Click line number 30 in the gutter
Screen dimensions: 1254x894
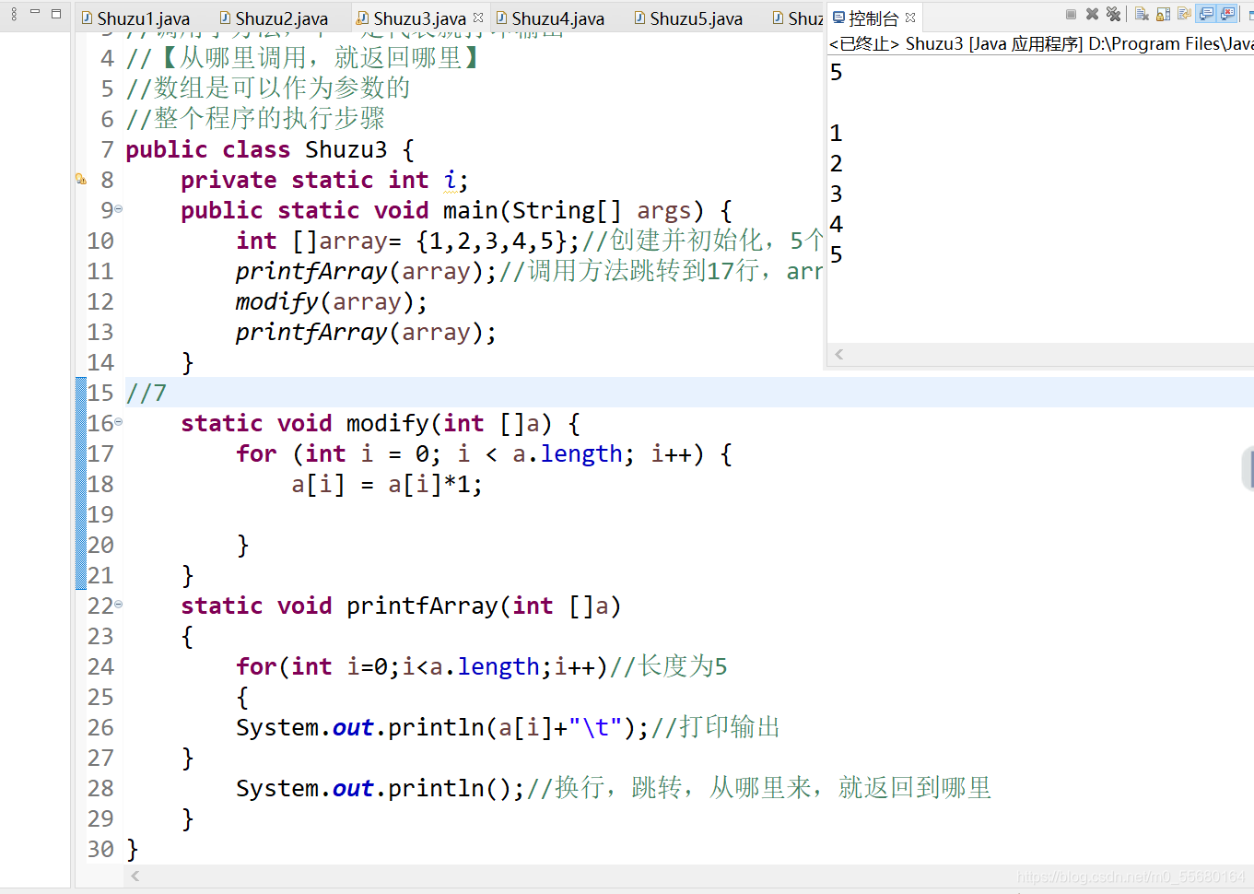pyautogui.click(x=100, y=849)
